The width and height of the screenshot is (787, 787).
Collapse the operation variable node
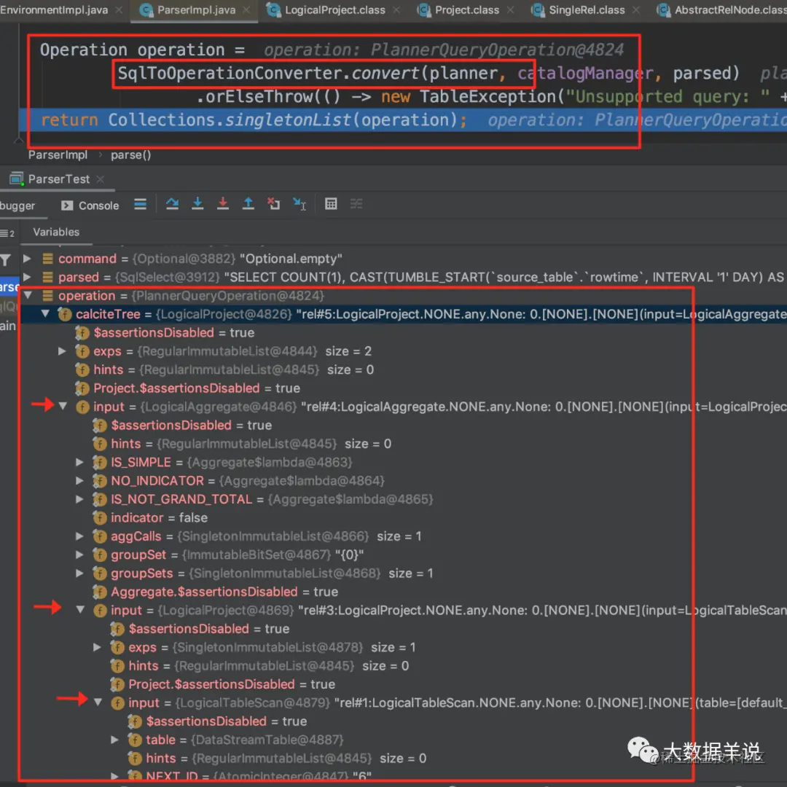28,296
